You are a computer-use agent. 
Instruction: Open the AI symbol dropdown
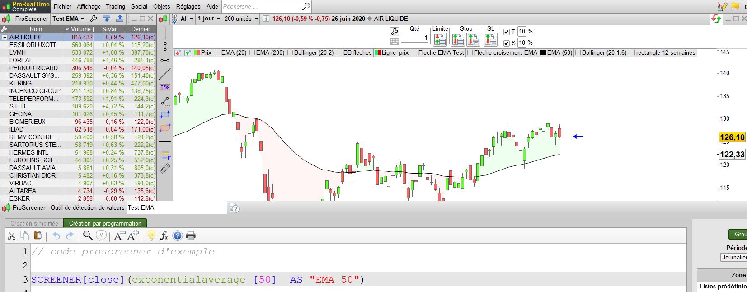(187, 19)
